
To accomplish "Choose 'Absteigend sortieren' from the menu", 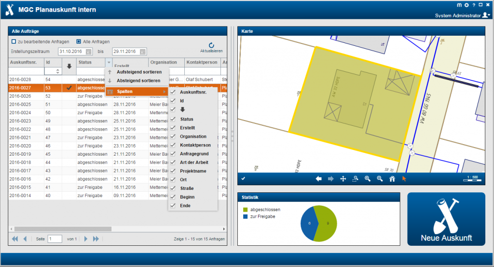I will [x=139, y=80].
